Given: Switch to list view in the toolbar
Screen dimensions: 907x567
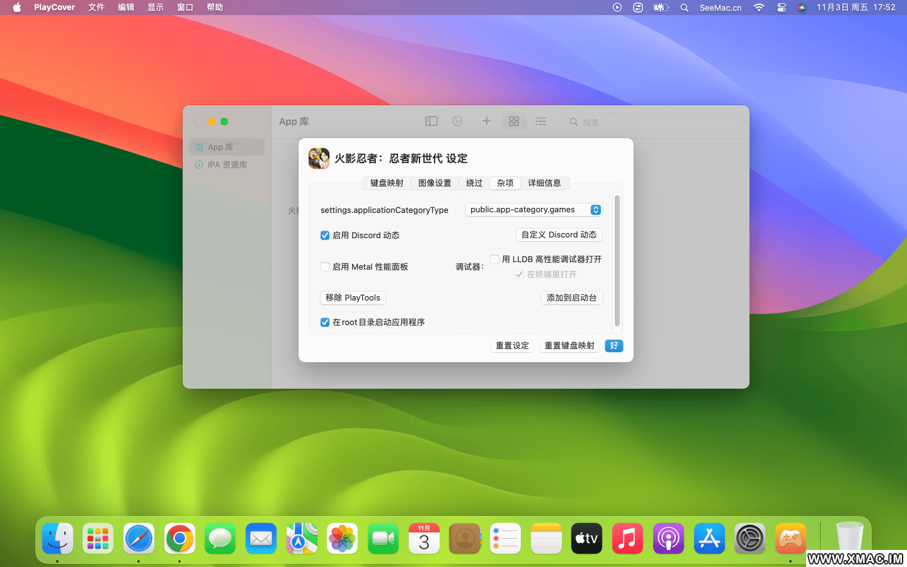Looking at the screenshot, I should click(541, 121).
